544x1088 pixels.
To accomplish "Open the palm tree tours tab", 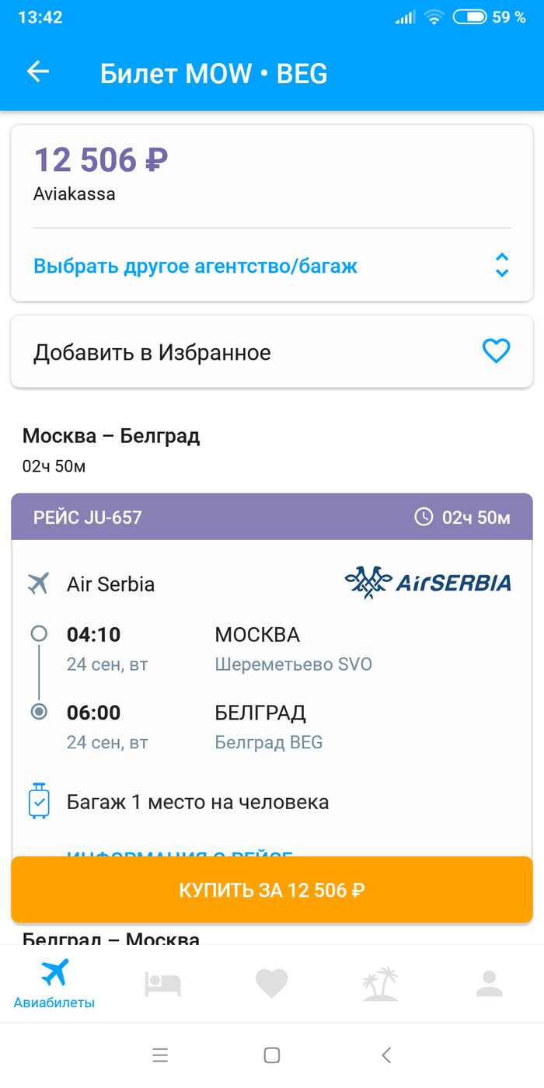I will point(380,984).
